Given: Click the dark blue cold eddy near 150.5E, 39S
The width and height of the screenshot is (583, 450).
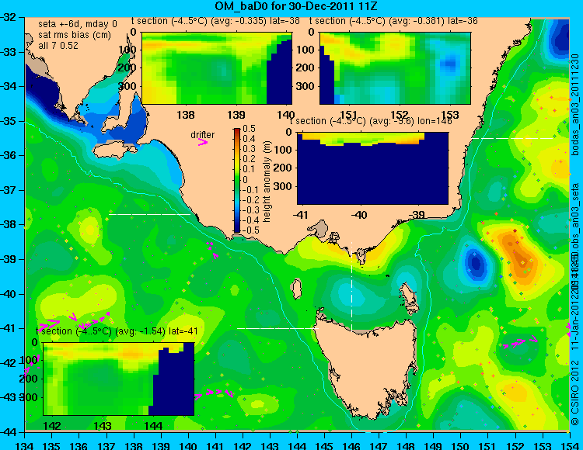Looking at the screenshot, I should pos(476,263).
